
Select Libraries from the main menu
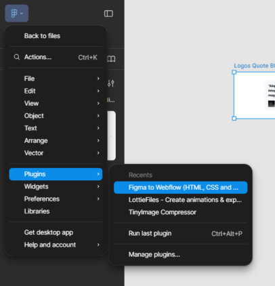(x=56, y=211)
